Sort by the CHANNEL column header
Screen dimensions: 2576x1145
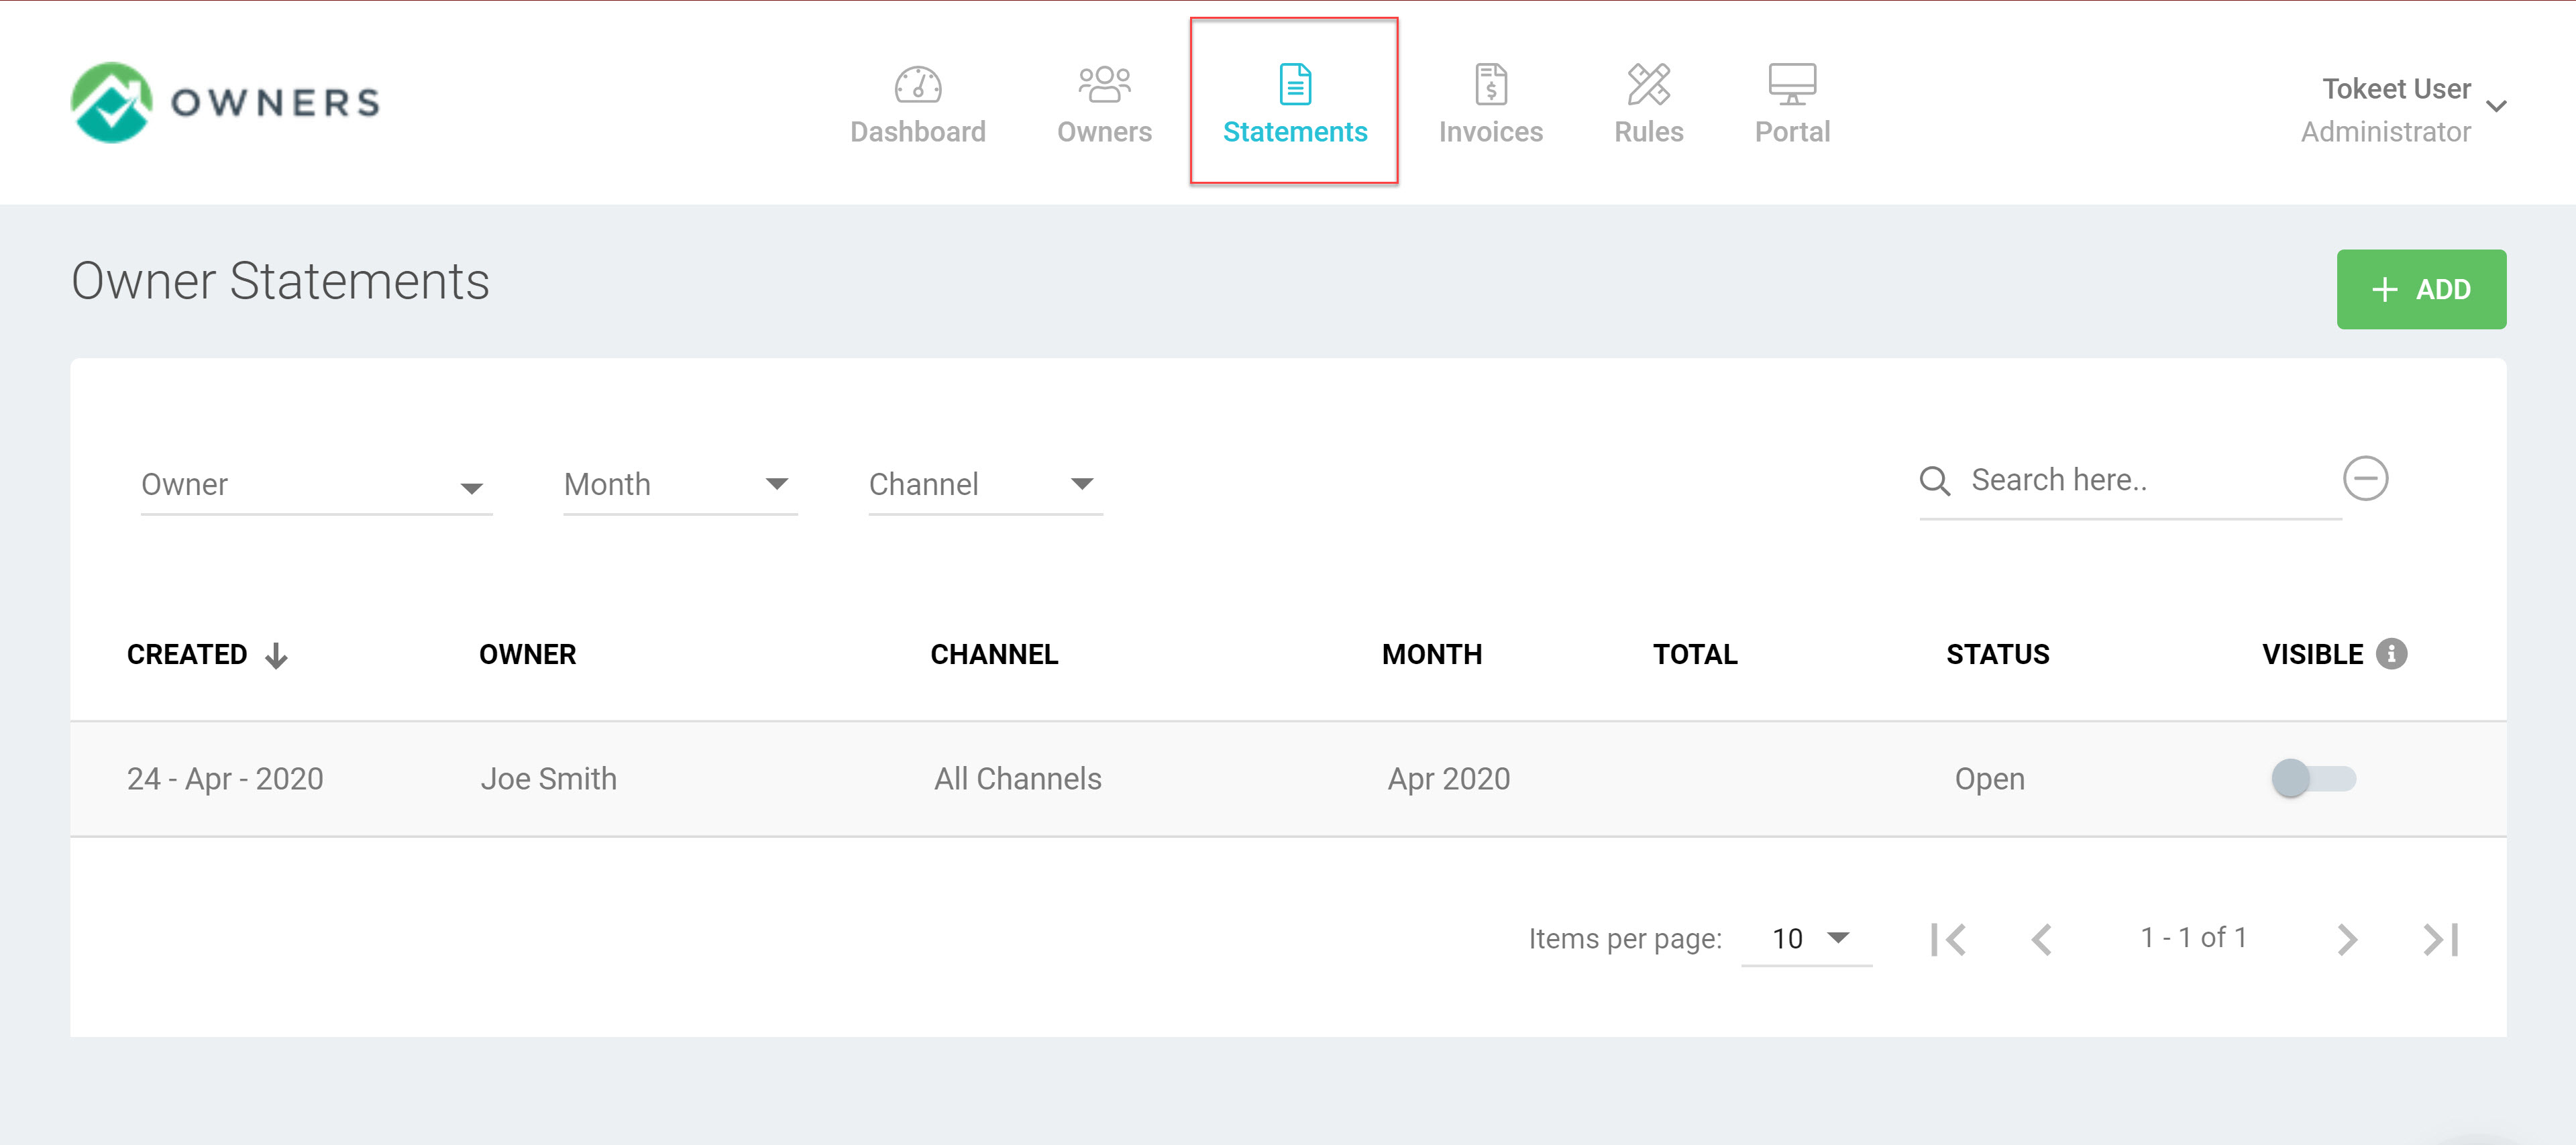click(994, 655)
